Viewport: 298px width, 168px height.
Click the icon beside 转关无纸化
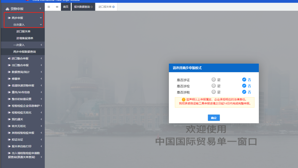point(9,126)
